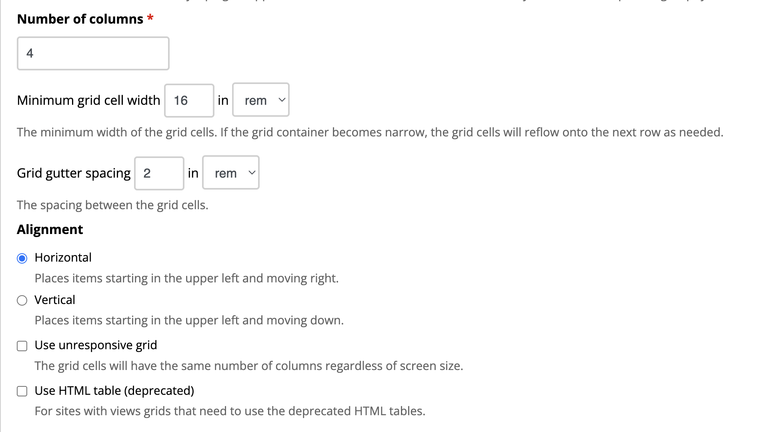Click the Number of columns label

(80, 18)
